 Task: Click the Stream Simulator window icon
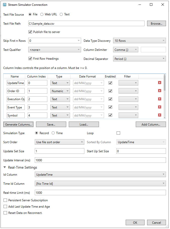pyautogui.click(x=5, y=5)
